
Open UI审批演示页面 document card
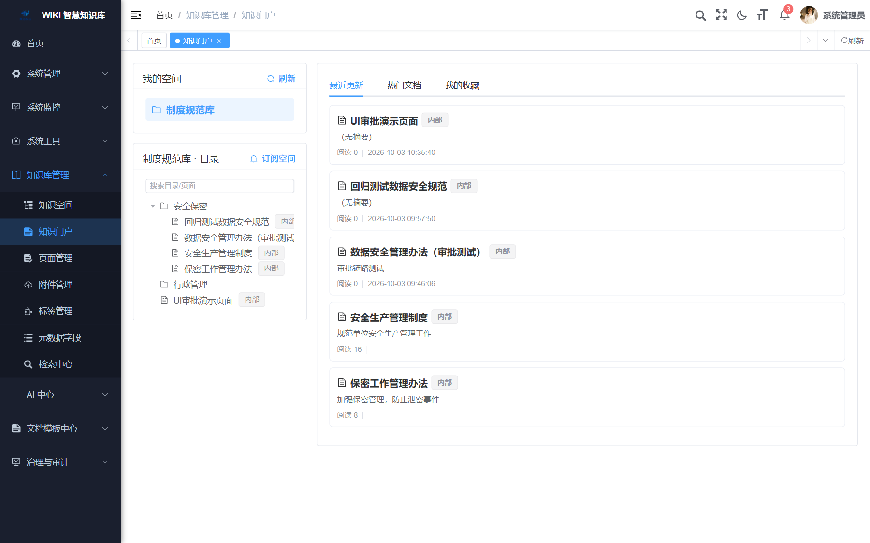[587, 135]
